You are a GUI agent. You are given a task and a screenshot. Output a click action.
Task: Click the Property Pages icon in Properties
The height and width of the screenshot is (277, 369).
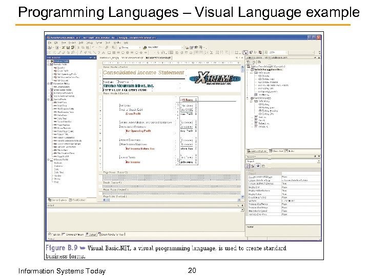click(x=263, y=166)
